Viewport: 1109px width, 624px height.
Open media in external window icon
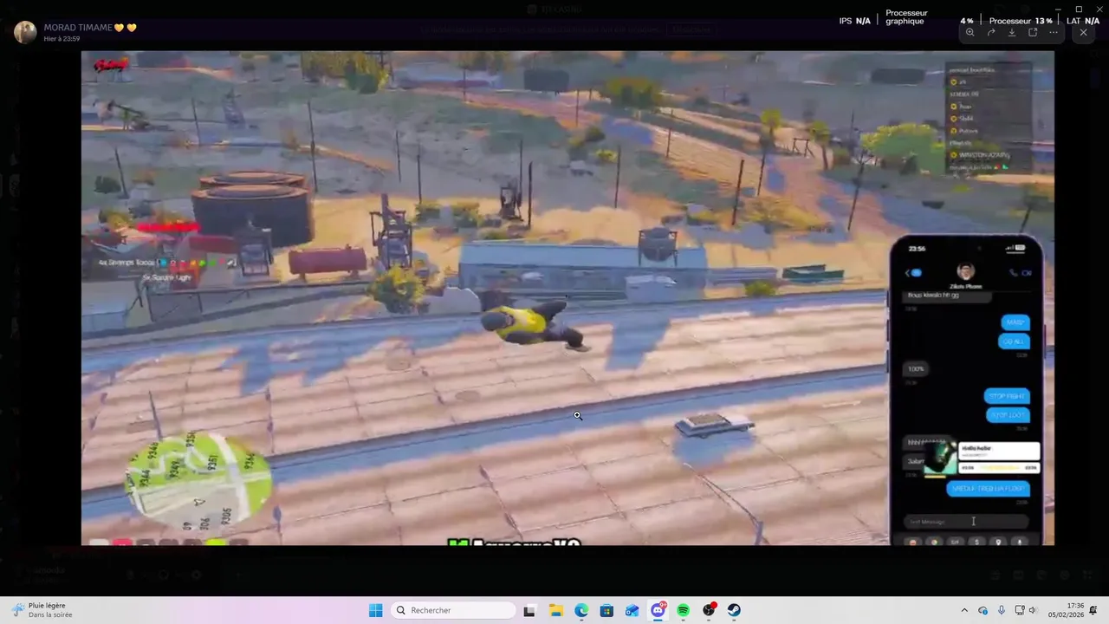(x=1033, y=32)
